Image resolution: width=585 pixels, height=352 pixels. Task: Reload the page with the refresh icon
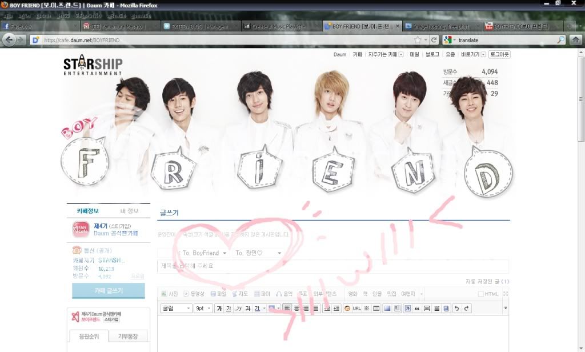coord(434,40)
